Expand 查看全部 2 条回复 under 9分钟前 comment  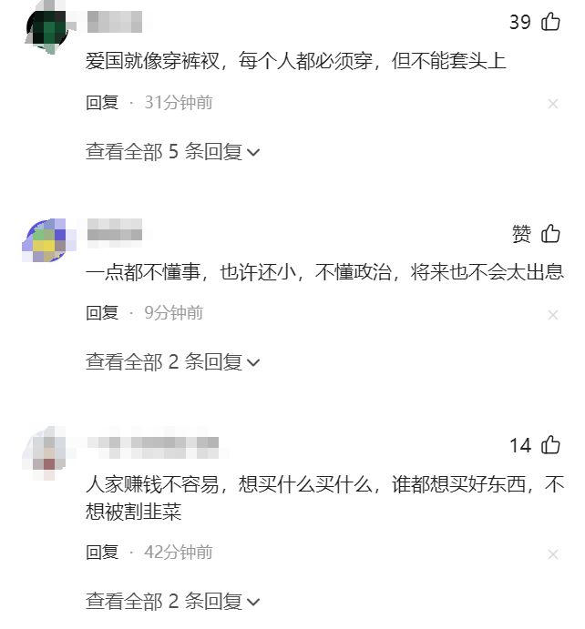tap(172, 362)
